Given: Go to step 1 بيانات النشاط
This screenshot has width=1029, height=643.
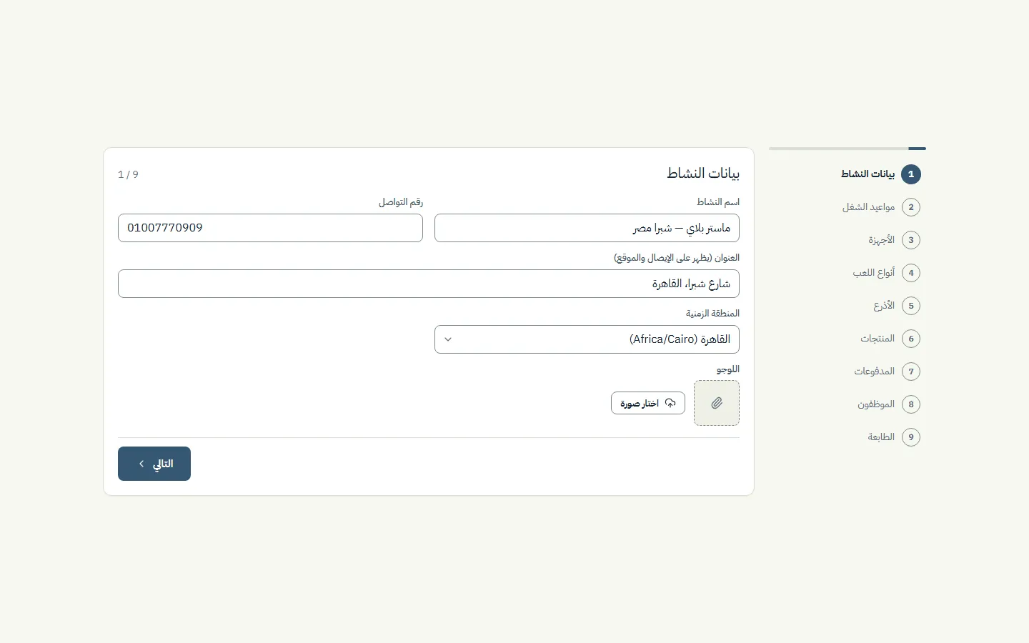Looking at the screenshot, I should (x=880, y=174).
